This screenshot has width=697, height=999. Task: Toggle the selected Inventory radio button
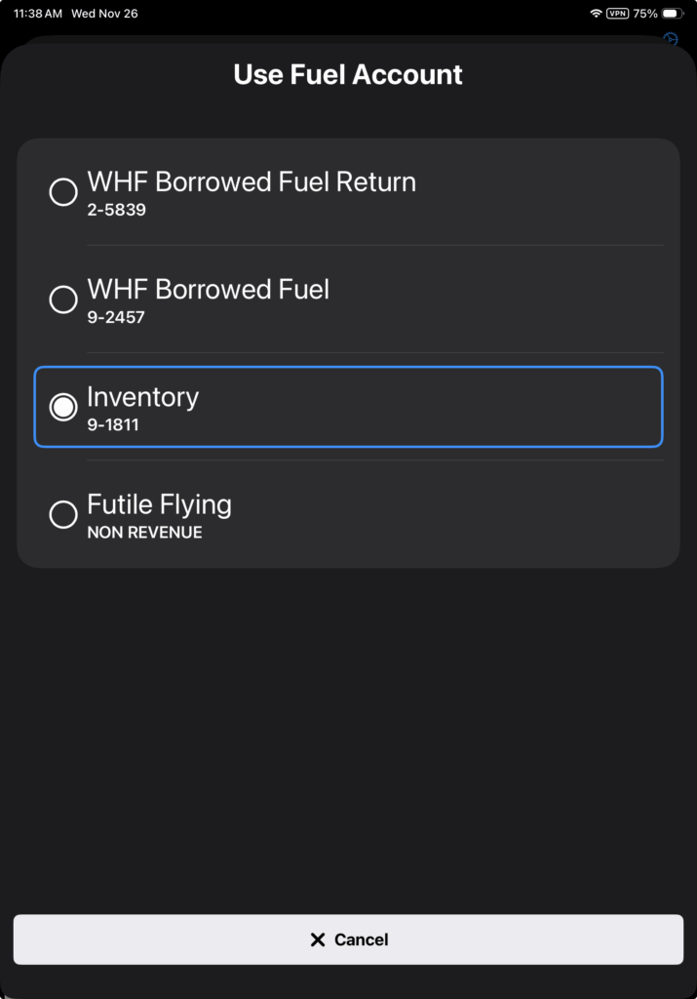coord(63,407)
